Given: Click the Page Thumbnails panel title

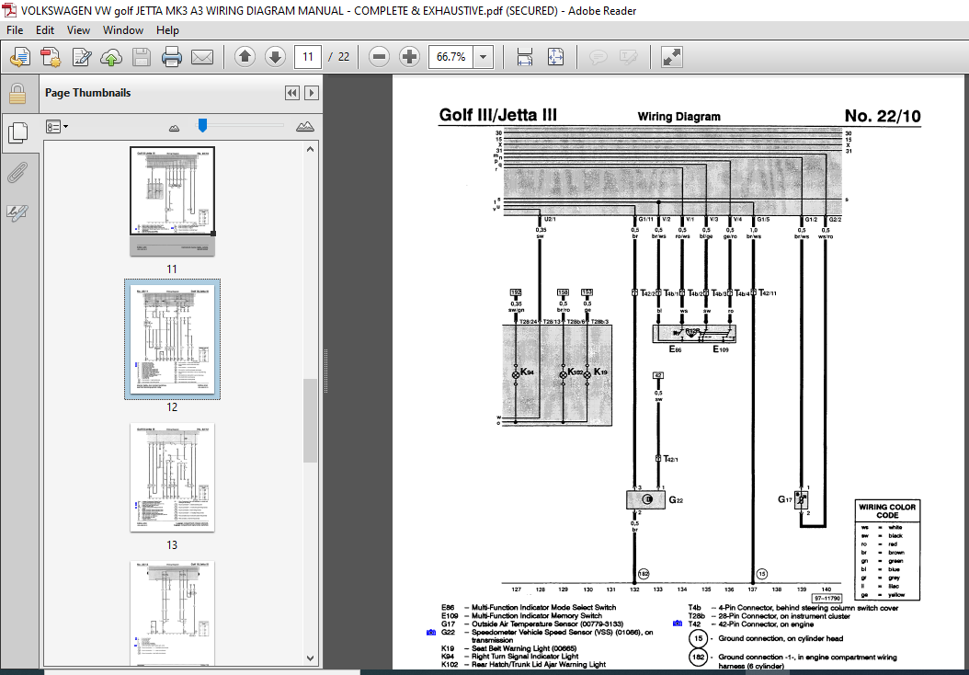Looking at the screenshot, I should coord(87,93).
